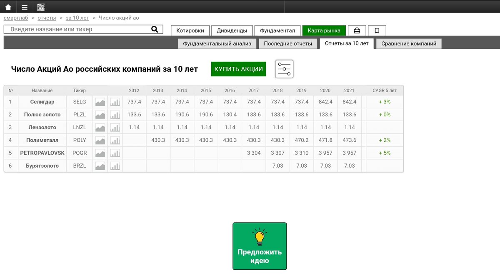The height and width of the screenshot is (279, 500).
Task: Open the Котировки tab
Action: click(190, 30)
